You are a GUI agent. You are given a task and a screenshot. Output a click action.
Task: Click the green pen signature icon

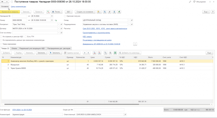tap(119, 12)
